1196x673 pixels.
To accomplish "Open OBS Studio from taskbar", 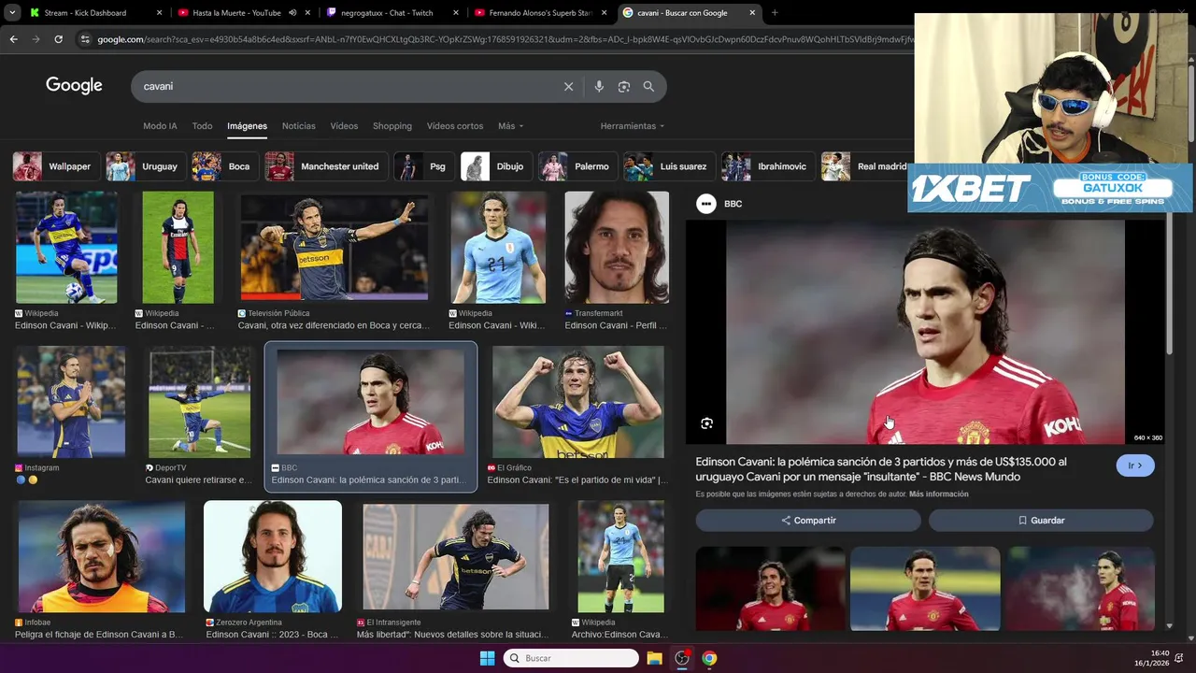I will coord(682,658).
